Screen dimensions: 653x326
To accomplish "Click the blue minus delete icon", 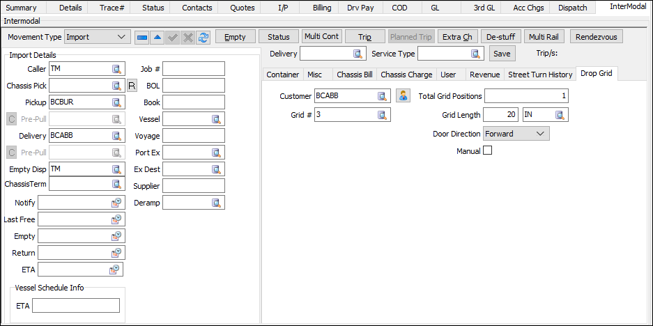I will coord(142,37).
